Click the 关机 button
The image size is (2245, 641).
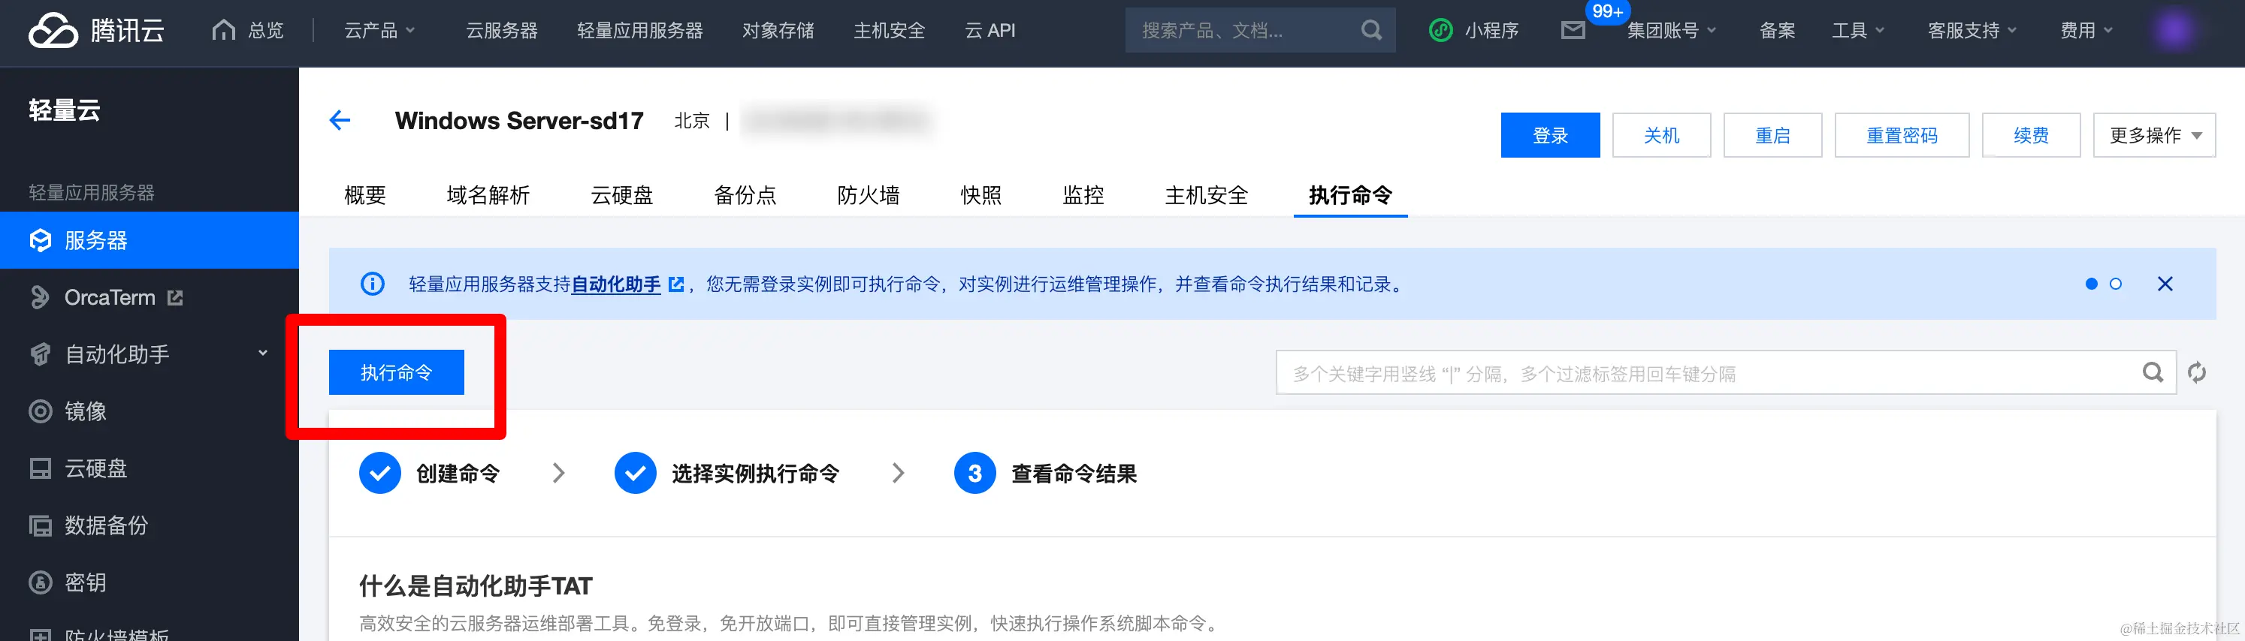1662,135
